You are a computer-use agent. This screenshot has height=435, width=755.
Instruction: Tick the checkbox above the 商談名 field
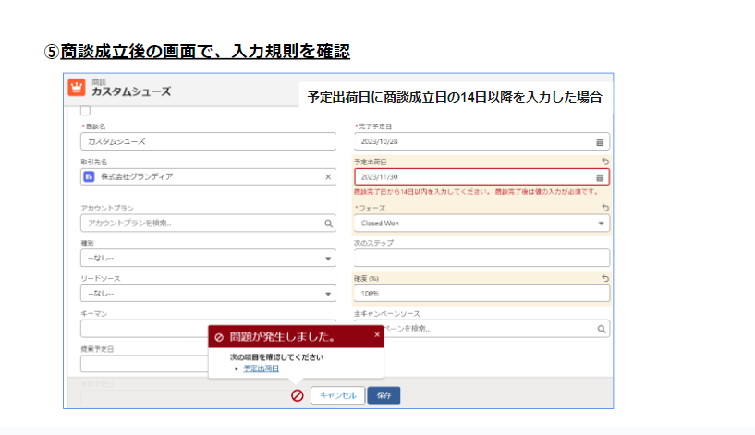coord(85,111)
